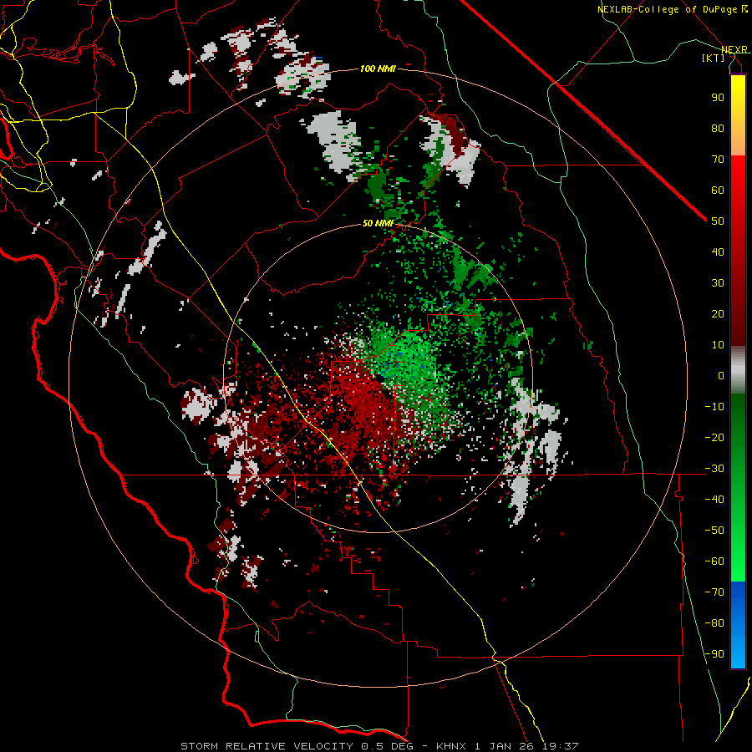
Task: Click the NEXR label above the scale
Action: click(734, 49)
